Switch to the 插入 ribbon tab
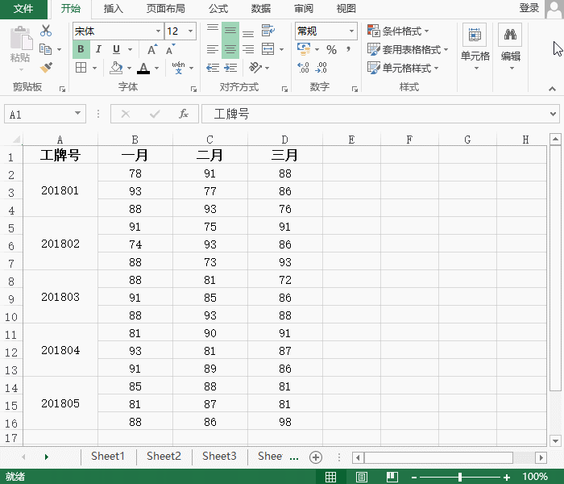 (x=114, y=9)
